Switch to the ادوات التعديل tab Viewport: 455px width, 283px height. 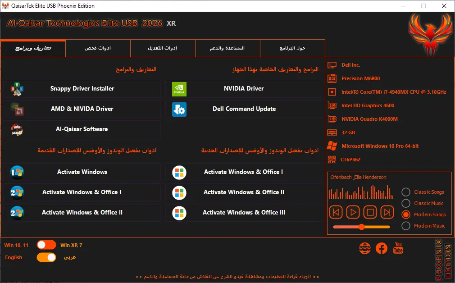[x=163, y=48]
